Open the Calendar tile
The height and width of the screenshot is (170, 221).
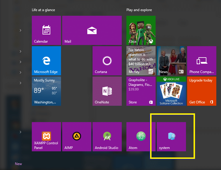point(46,30)
